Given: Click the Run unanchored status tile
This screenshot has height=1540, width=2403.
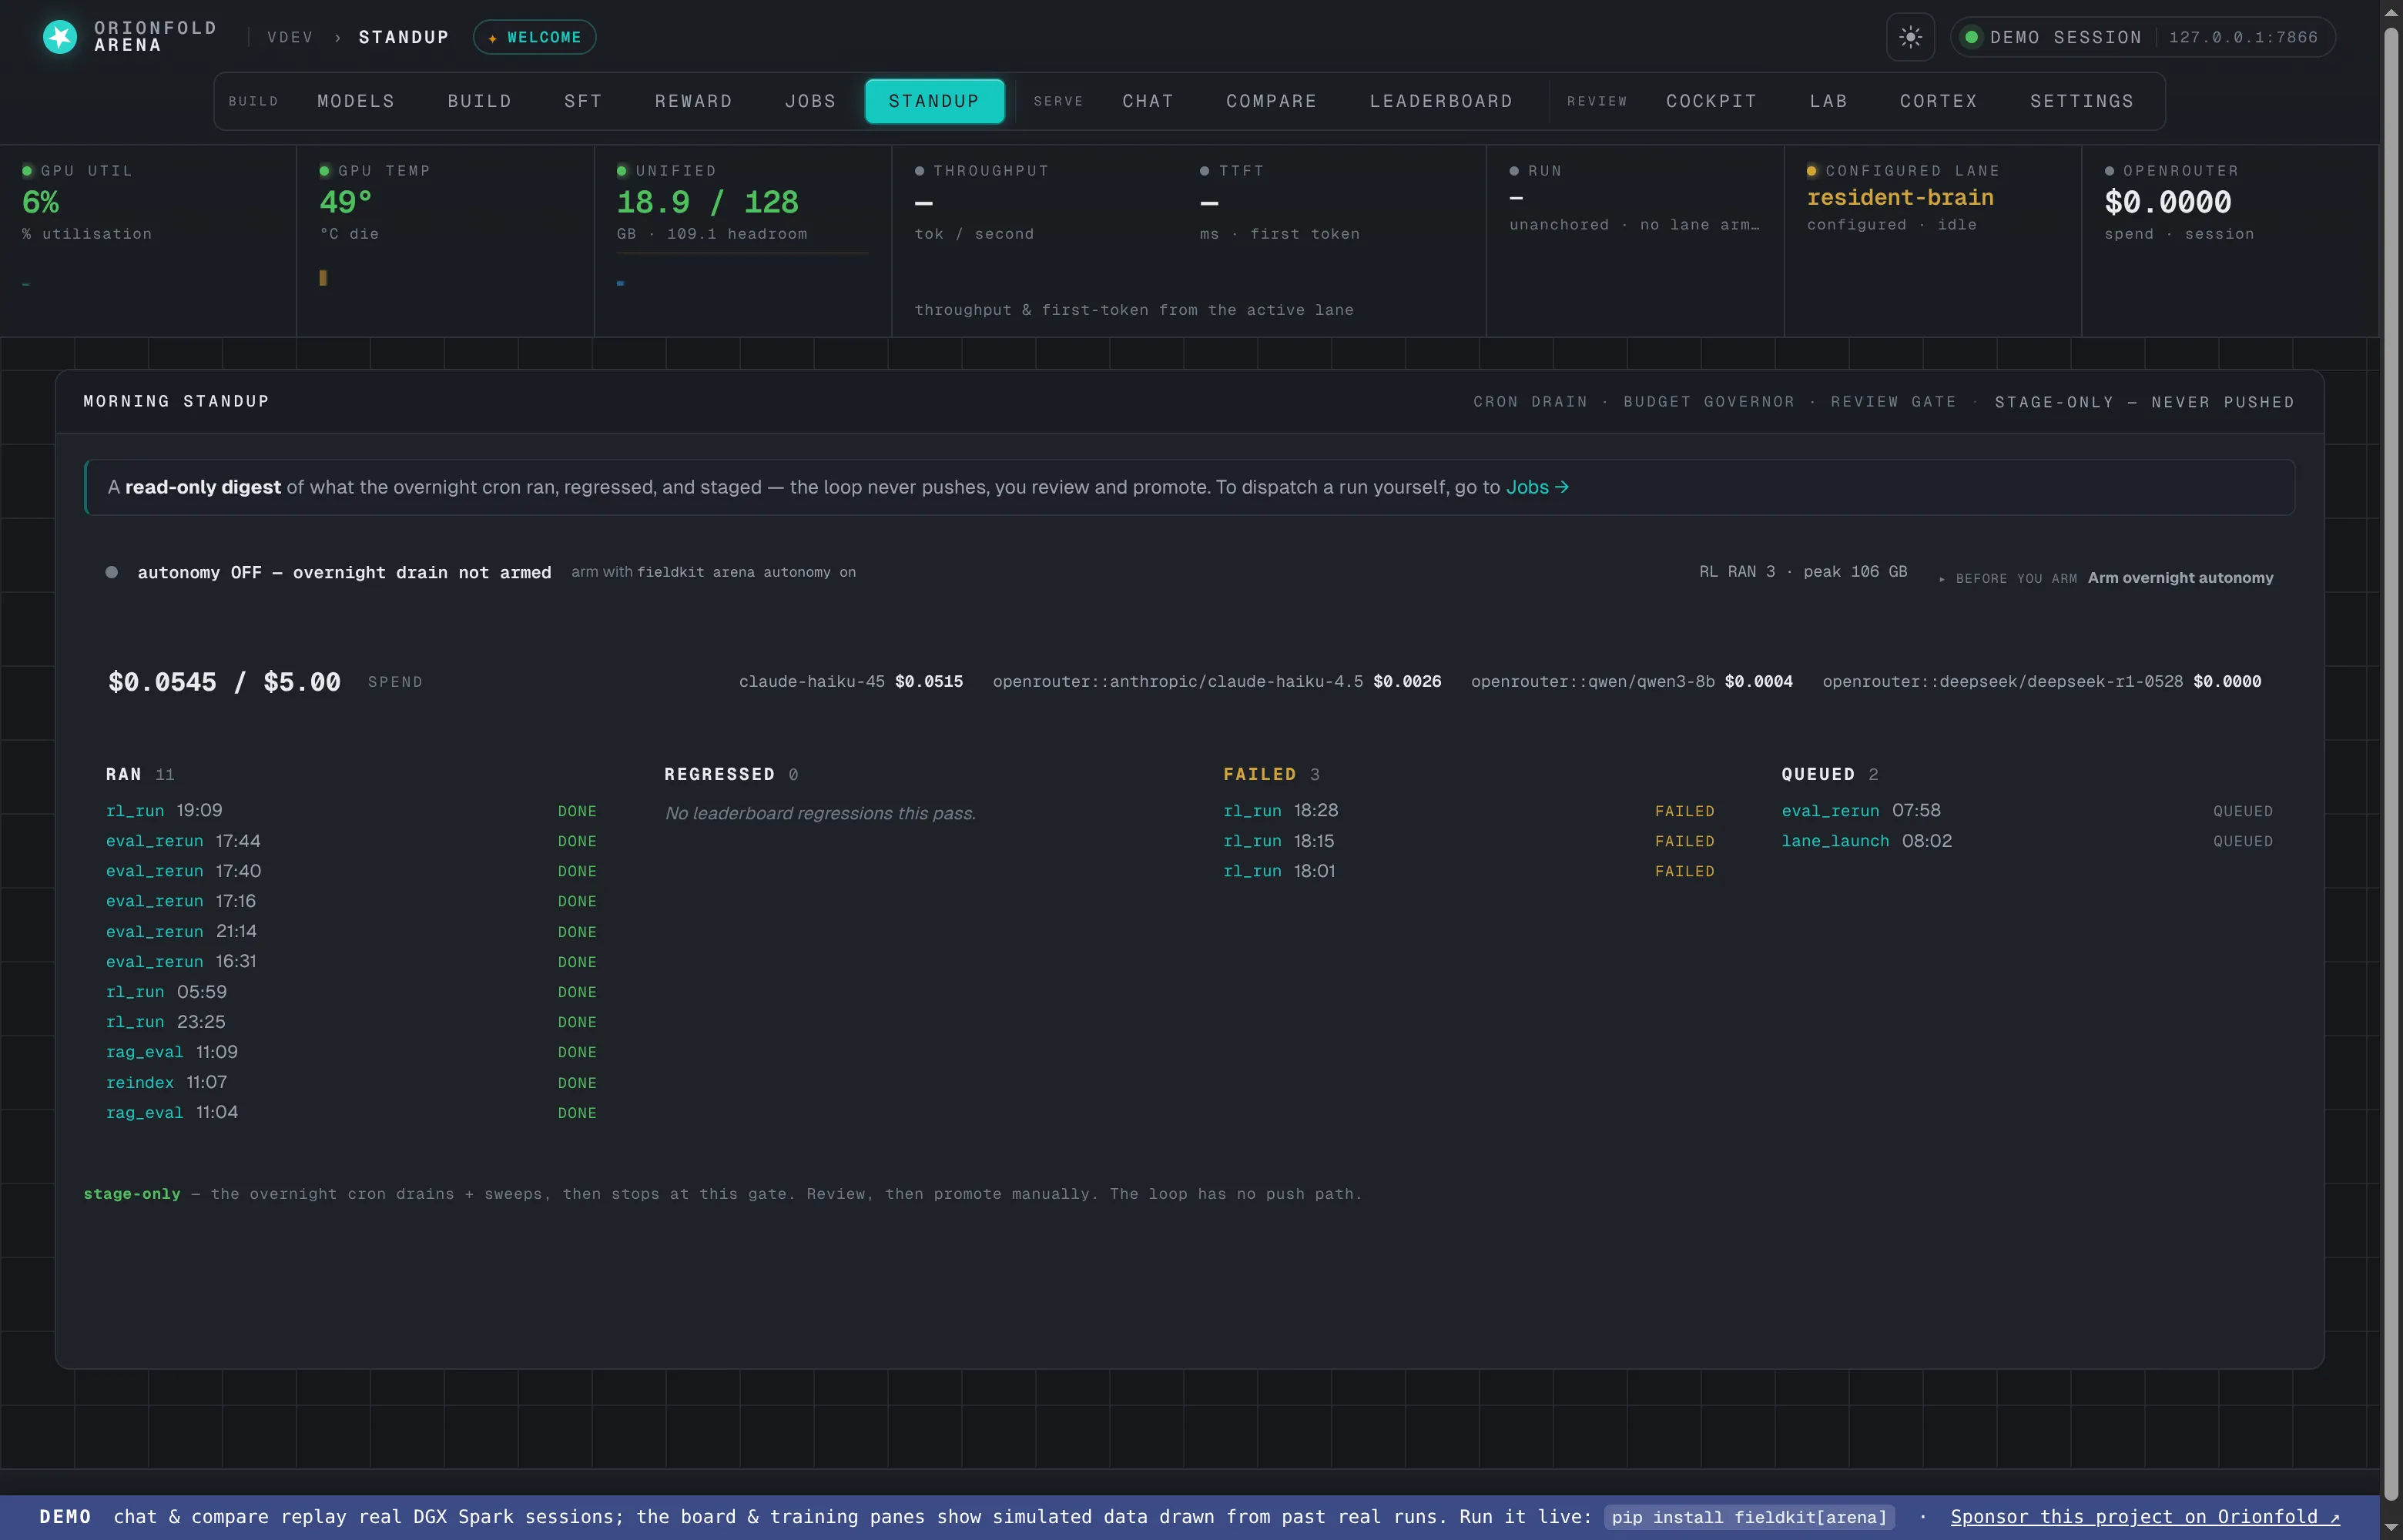Looking at the screenshot, I should 1635,240.
